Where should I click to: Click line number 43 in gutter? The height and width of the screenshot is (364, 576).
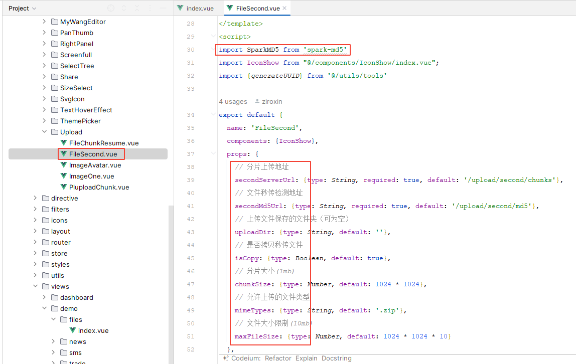[190, 232]
